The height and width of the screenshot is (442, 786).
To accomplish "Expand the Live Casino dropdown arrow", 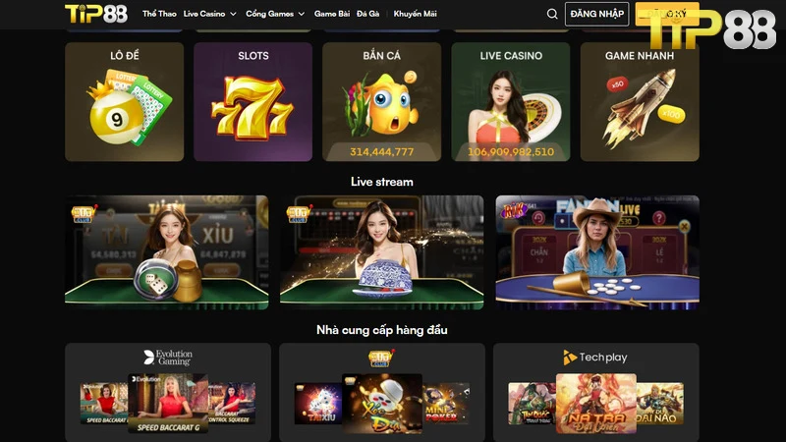I will click(x=233, y=14).
